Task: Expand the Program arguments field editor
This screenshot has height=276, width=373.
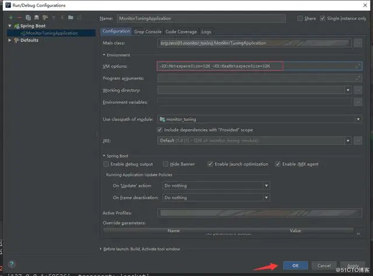Action: coord(358,78)
